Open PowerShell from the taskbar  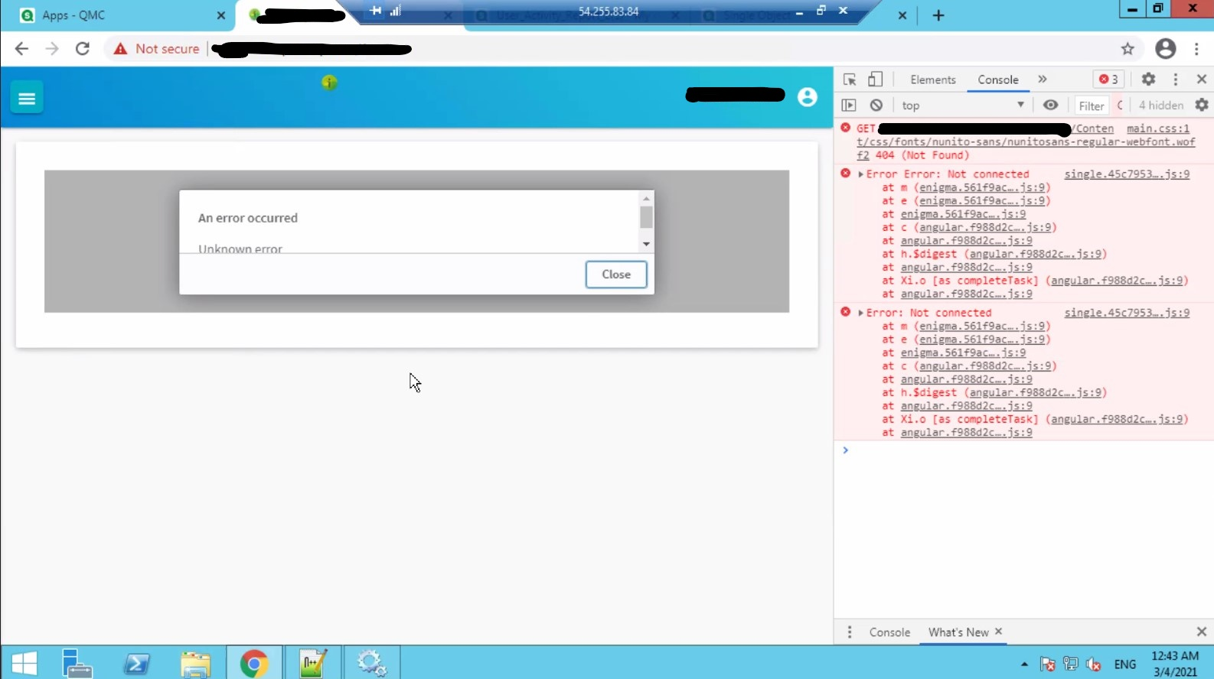point(138,663)
